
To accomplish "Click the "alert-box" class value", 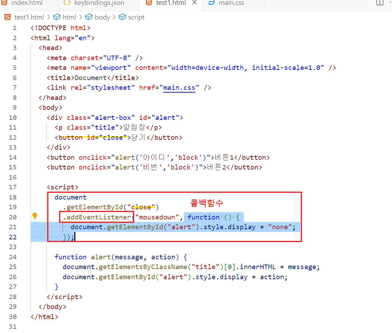I will click(x=113, y=118).
